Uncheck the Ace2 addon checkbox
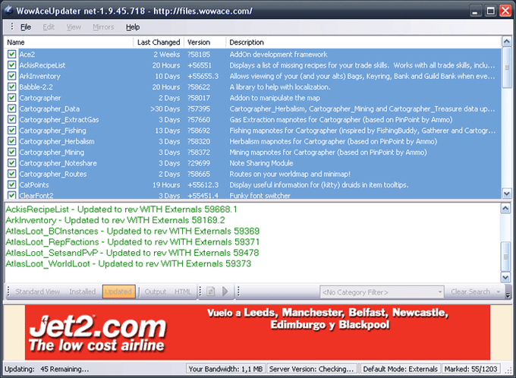 12,54
